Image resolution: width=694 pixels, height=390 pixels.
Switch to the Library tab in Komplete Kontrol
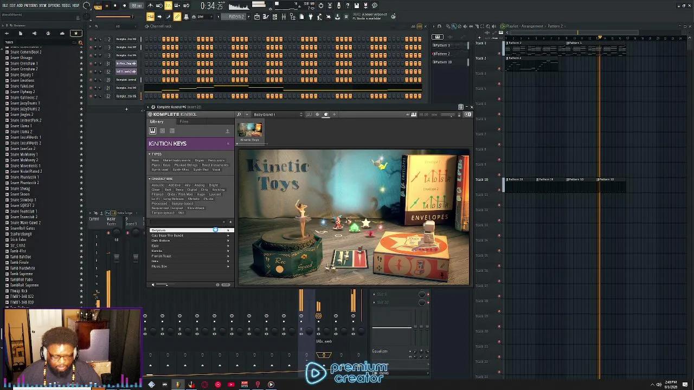[157, 121]
